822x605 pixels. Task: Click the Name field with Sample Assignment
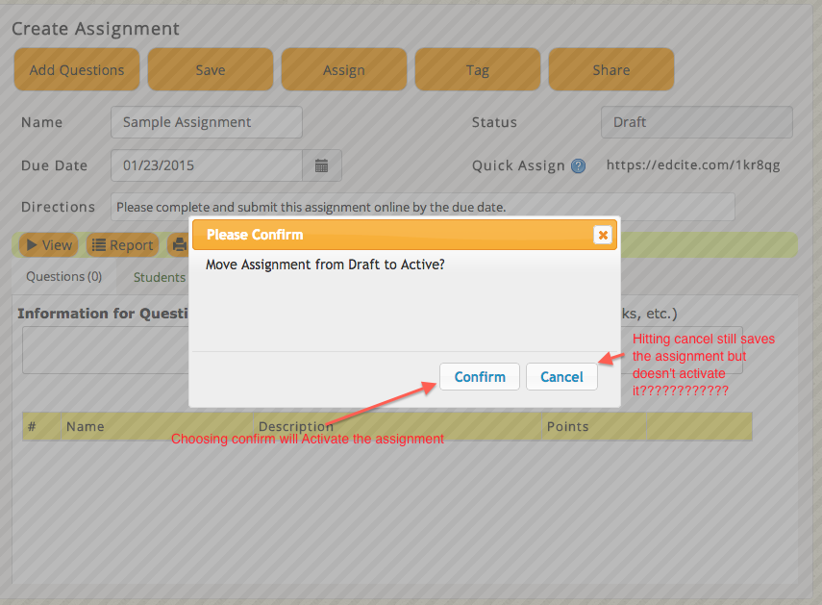206,122
